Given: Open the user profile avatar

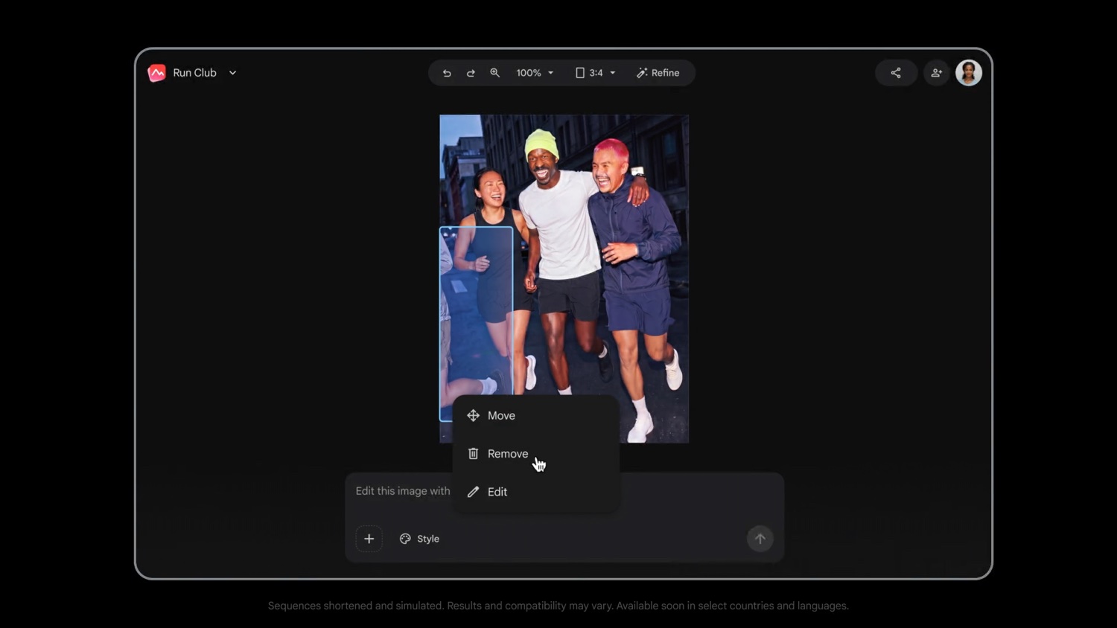Looking at the screenshot, I should (x=969, y=73).
